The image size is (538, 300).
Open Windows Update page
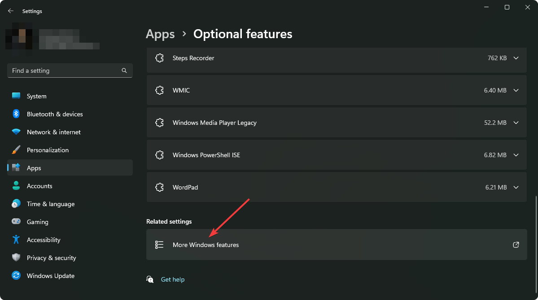tap(70, 276)
